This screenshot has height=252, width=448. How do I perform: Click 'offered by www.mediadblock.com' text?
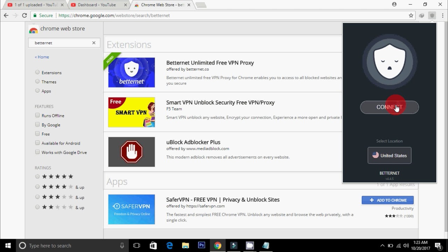(x=197, y=149)
